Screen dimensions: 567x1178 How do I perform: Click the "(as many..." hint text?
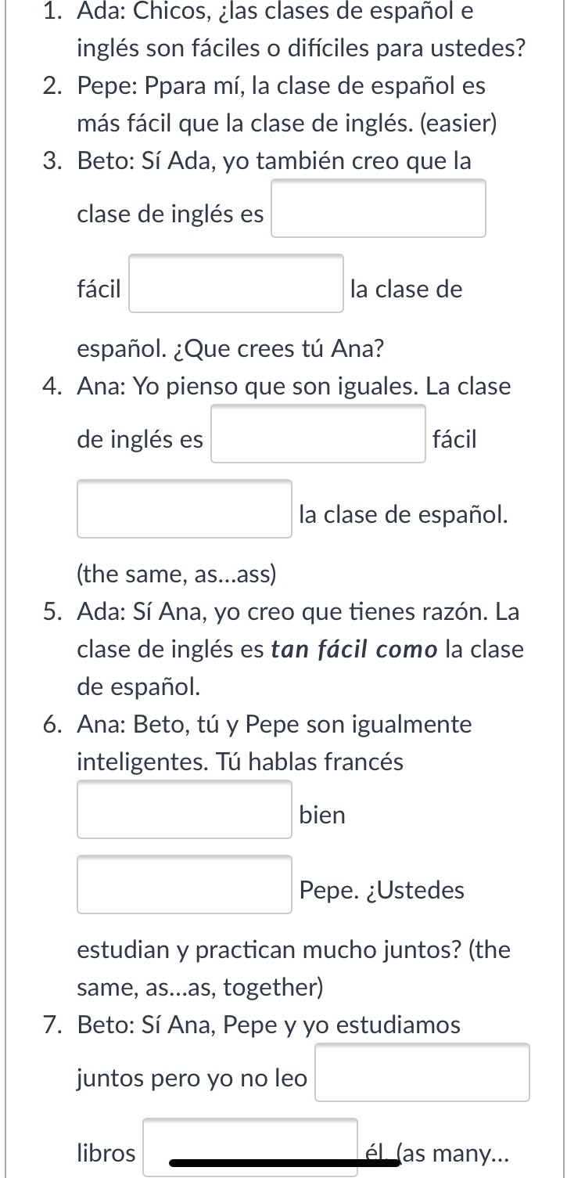(454, 1153)
